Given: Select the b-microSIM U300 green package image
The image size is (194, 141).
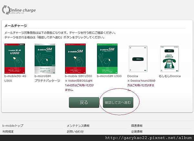Looking at the screenshot, I should click(107, 58).
